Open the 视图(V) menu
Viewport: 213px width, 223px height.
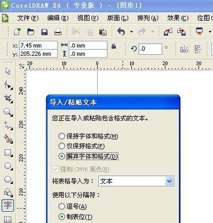[x=88, y=18]
